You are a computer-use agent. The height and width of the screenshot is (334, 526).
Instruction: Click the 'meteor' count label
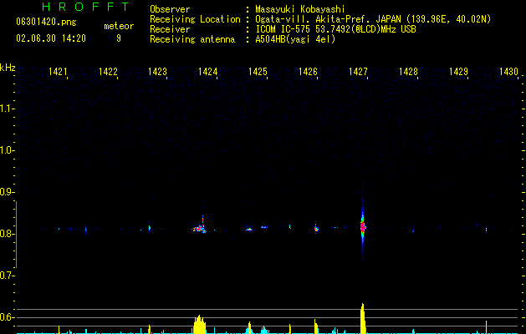point(119,26)
